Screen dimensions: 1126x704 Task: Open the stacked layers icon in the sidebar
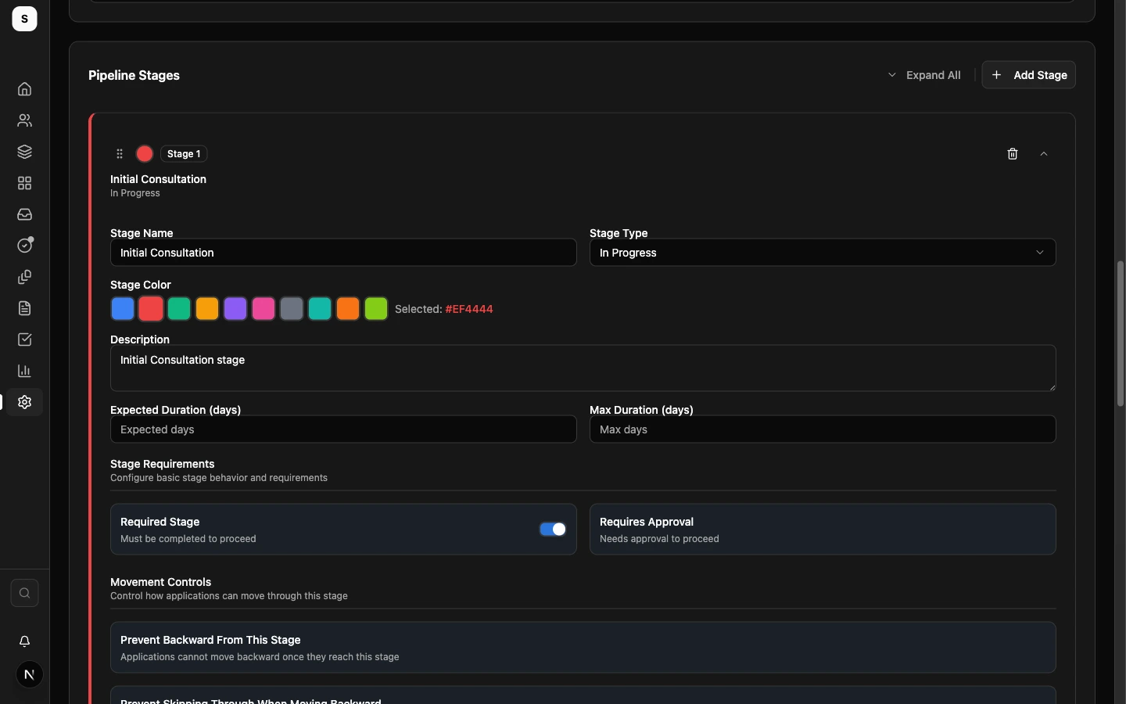(x=24, y=152)
